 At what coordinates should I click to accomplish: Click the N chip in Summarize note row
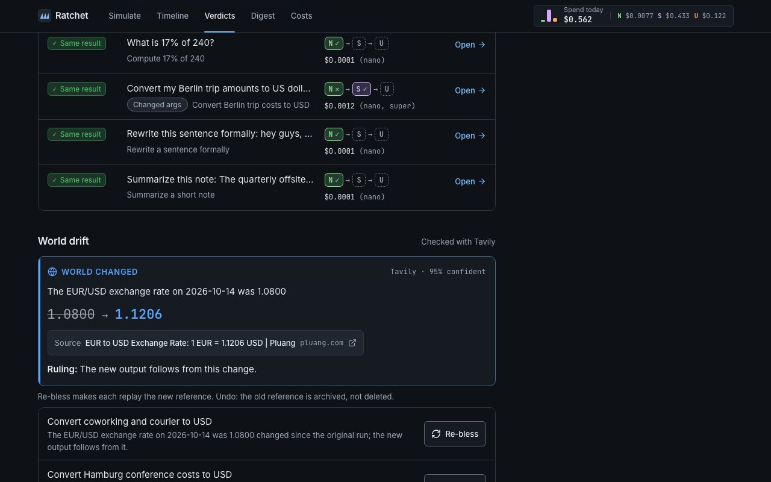click(334, 180)
